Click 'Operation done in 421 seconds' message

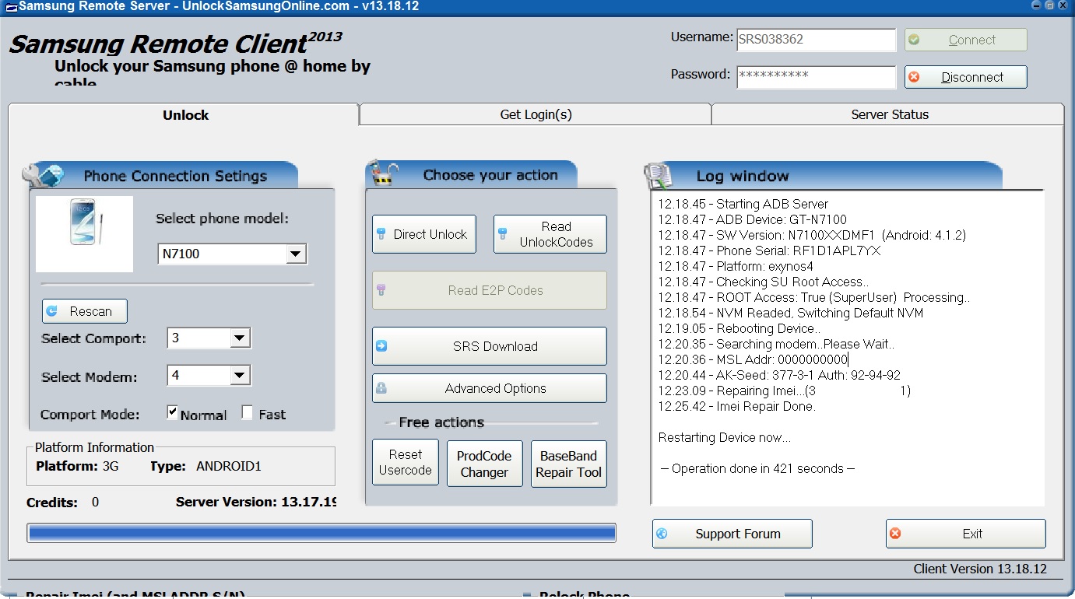click(x=757, y=468)
